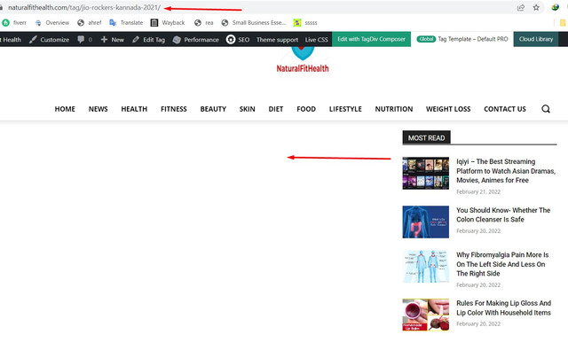Open the WEIGHT LOSS menu item
The width and height of the screenshot is (568, 350).
(x=448, y=109)
